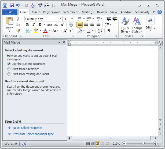Apply Italic formatting from ribbon
Image resolution: width=165 pixels, height=149 pixels.
pyautogui.click(x=34, y=25)
